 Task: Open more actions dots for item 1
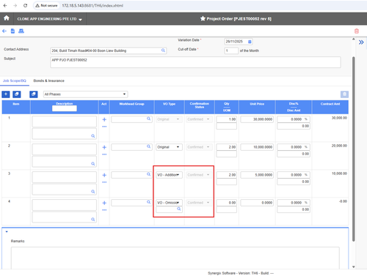[x=104, y=127]
